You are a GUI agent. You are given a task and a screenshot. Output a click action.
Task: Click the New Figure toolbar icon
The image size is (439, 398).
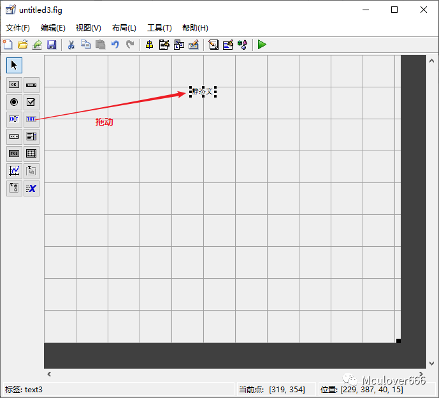(8, 45)
